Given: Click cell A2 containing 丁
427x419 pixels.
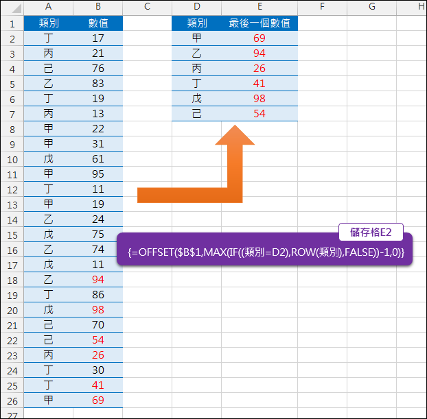Looking at the screenshot, I should click(49, 38).
